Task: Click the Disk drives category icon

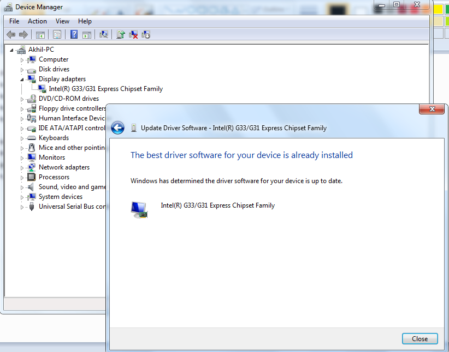Action: click(31, 70)
